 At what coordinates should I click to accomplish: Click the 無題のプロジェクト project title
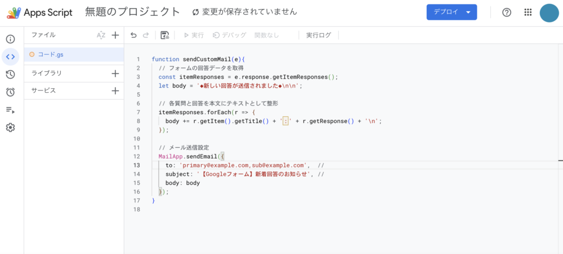pos(132,12)
